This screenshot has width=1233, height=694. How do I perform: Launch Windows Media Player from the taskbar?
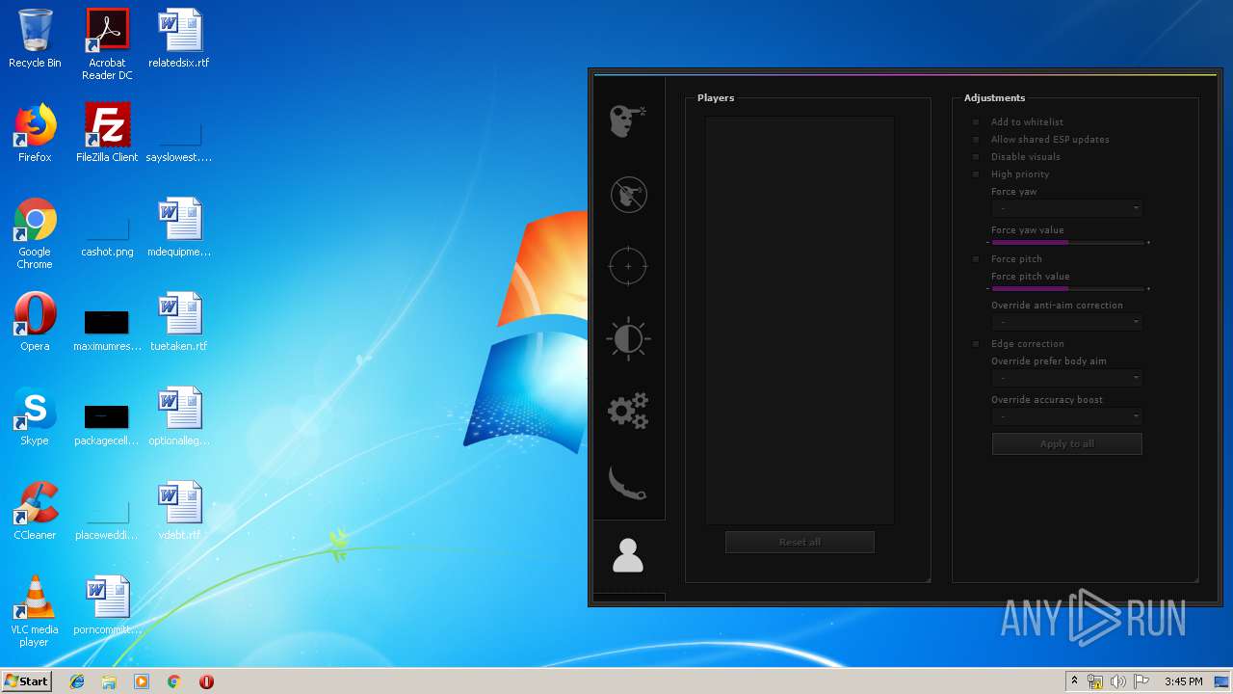142,681
